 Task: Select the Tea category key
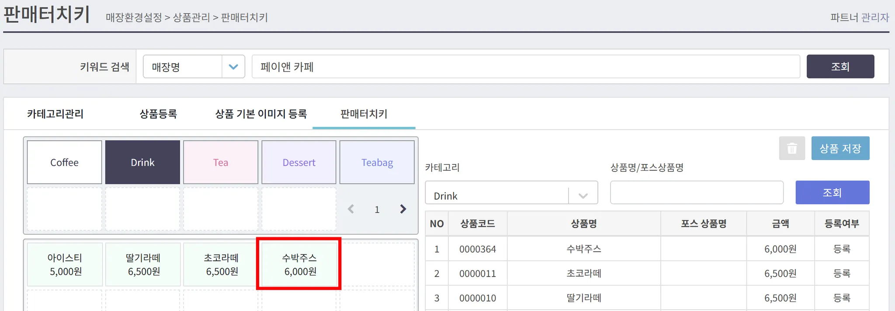(x=221, y=162)
